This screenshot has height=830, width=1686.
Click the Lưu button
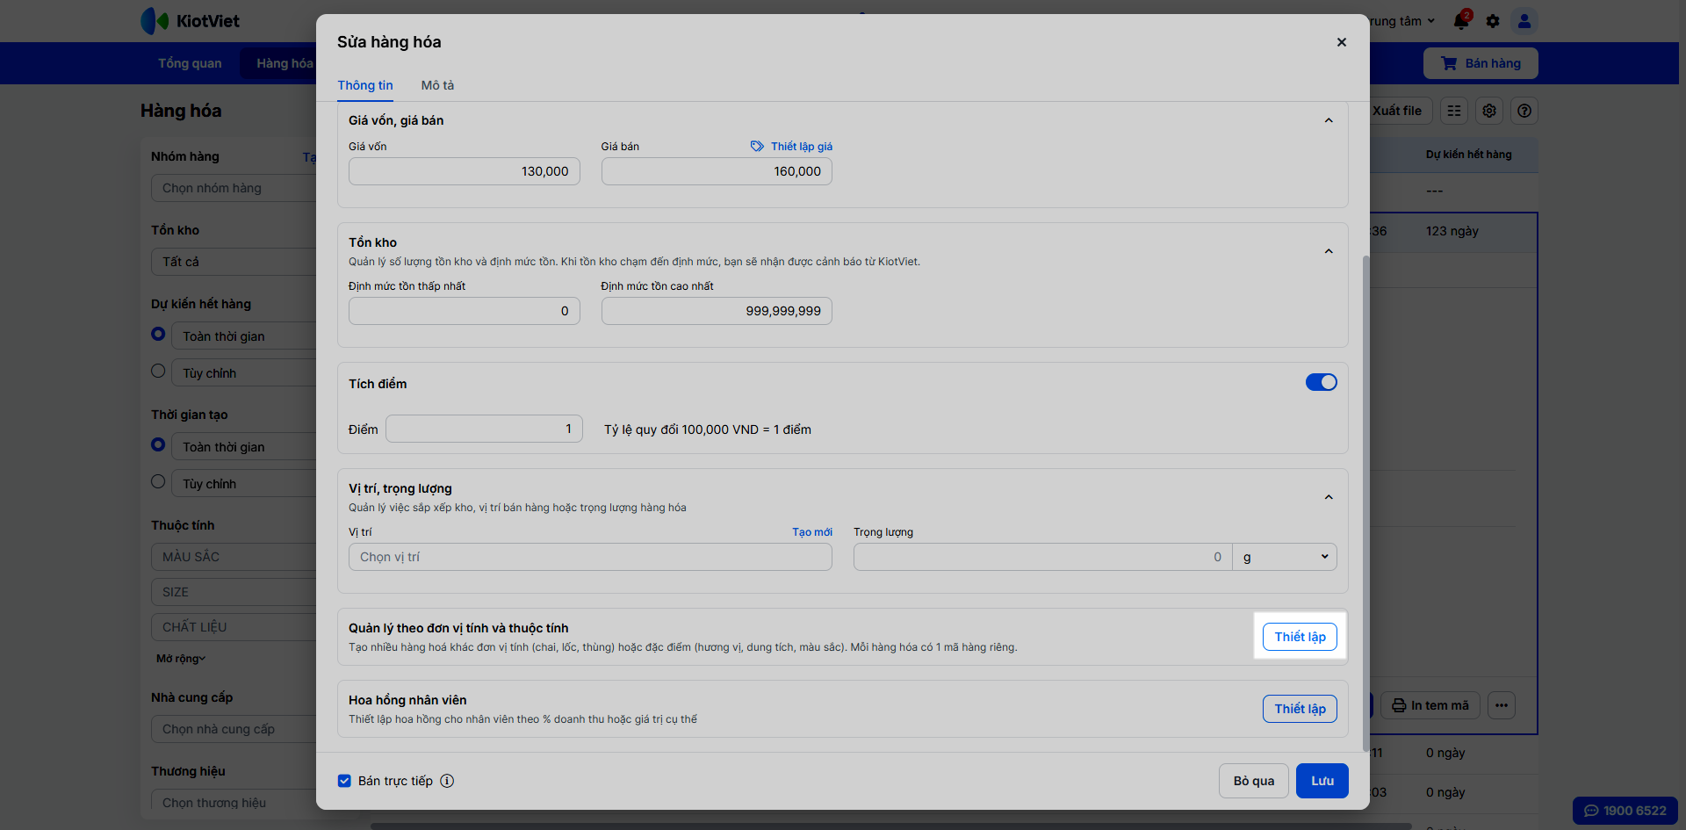click(1322, 781)
